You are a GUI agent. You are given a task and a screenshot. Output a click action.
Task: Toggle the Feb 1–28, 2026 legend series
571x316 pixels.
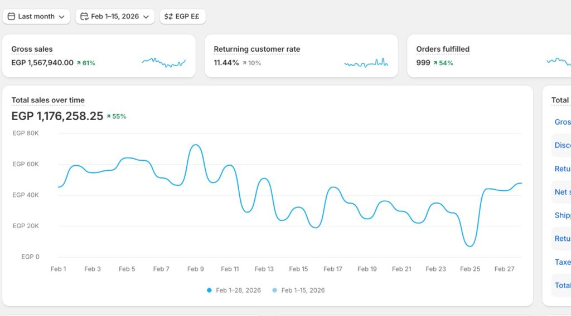pos(234,290)
